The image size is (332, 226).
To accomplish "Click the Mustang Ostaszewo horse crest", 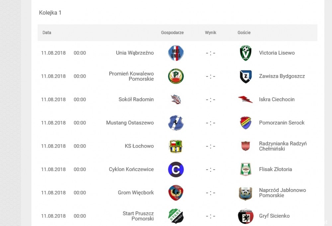I will 176,123.
